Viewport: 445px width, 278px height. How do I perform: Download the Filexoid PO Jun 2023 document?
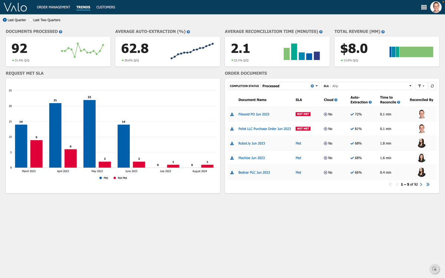[232, 115]
